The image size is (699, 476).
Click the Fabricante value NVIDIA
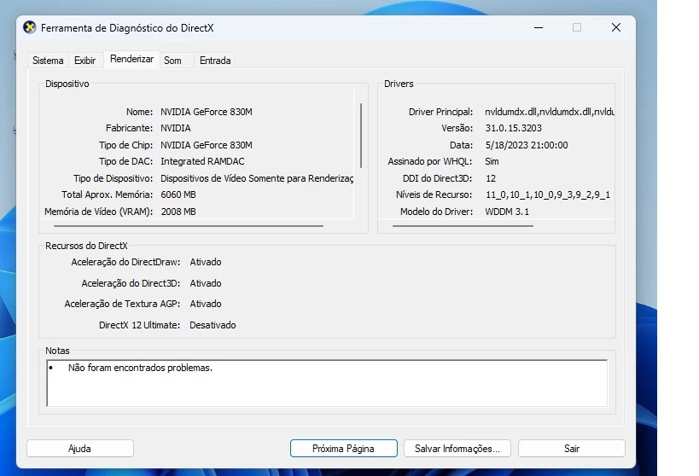pos(176,128)
